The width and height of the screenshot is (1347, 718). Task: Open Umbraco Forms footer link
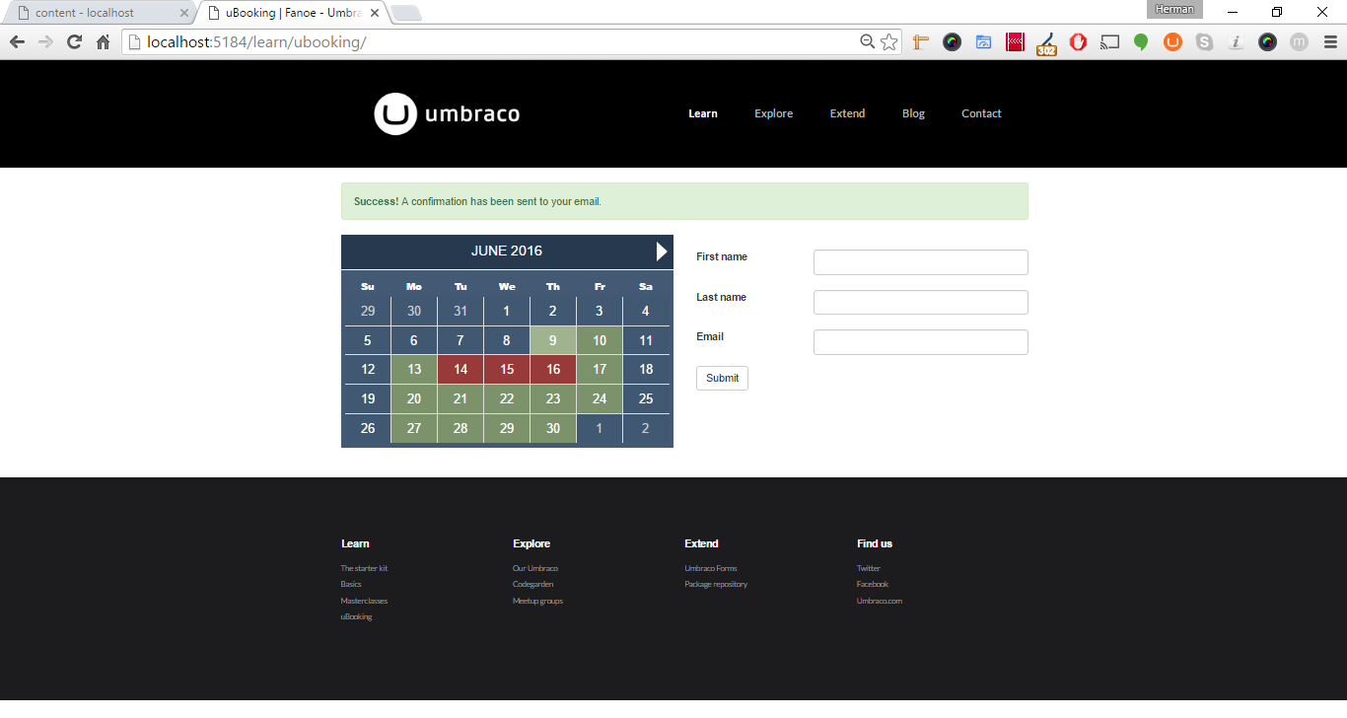point(711,568)
